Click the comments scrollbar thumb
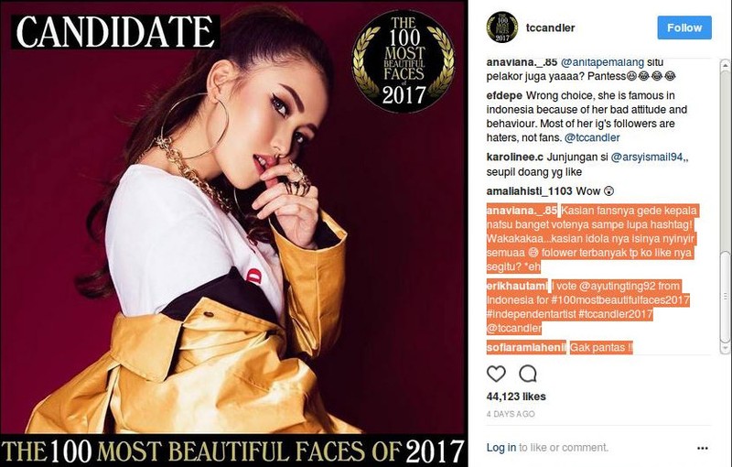The image size is (732, 467). (725, 296)
